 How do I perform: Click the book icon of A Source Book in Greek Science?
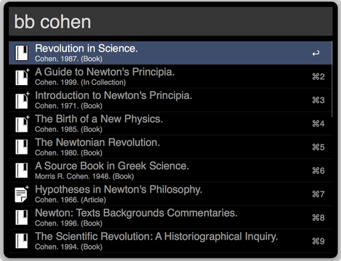coord(21,171)
